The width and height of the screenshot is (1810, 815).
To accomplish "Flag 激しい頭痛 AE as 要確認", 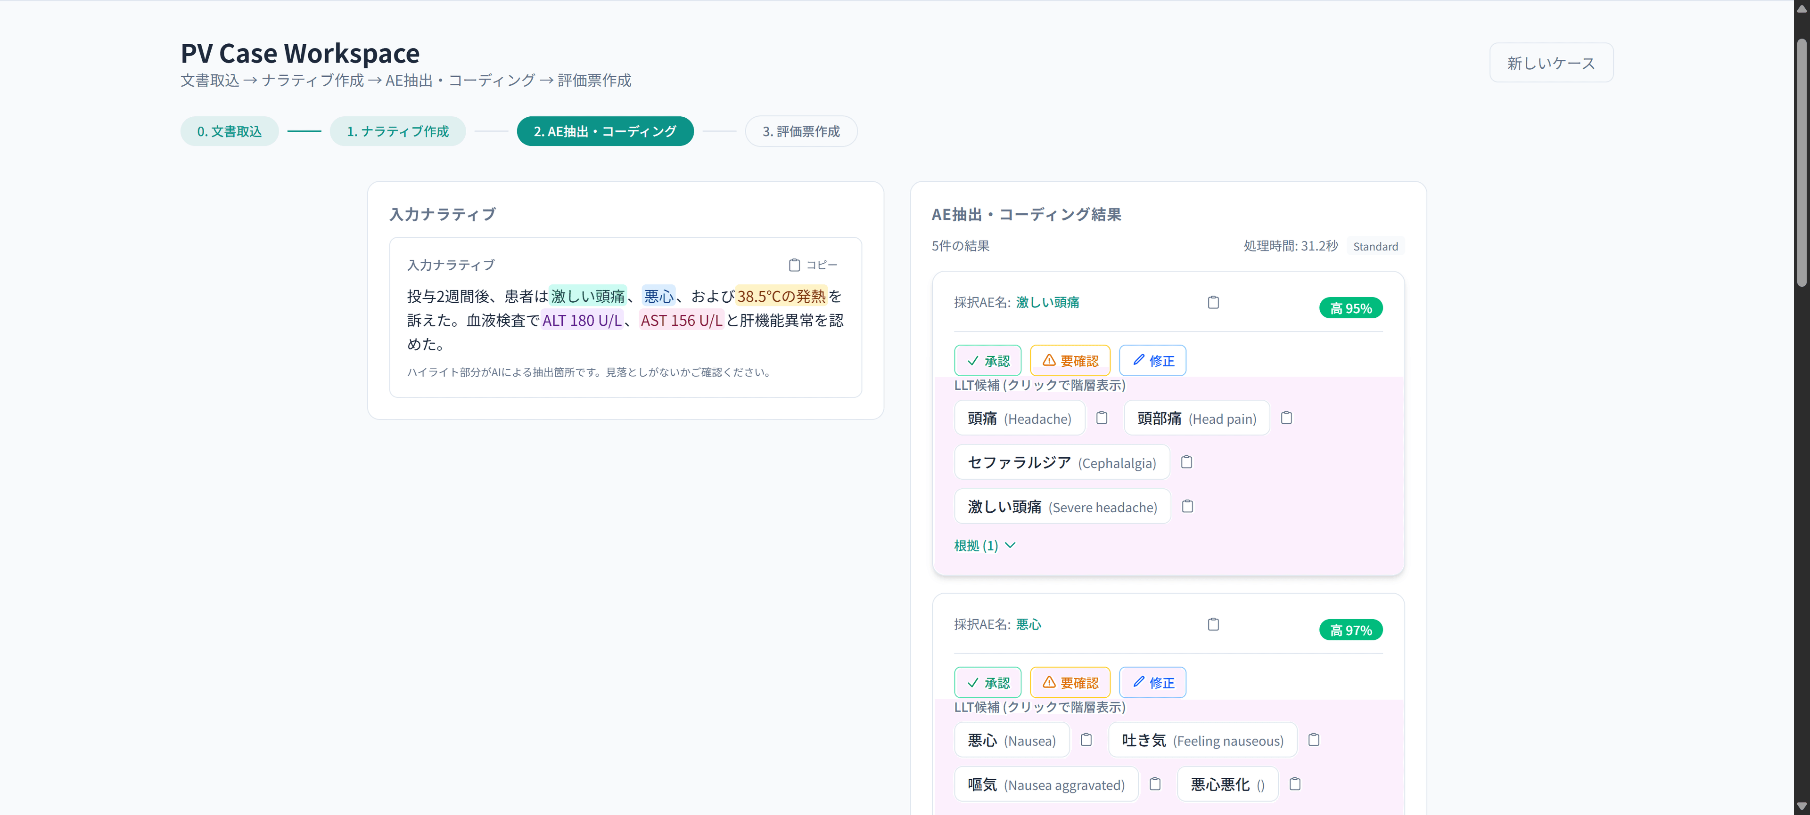I will pyautogui.click(x=1070, y=360).
